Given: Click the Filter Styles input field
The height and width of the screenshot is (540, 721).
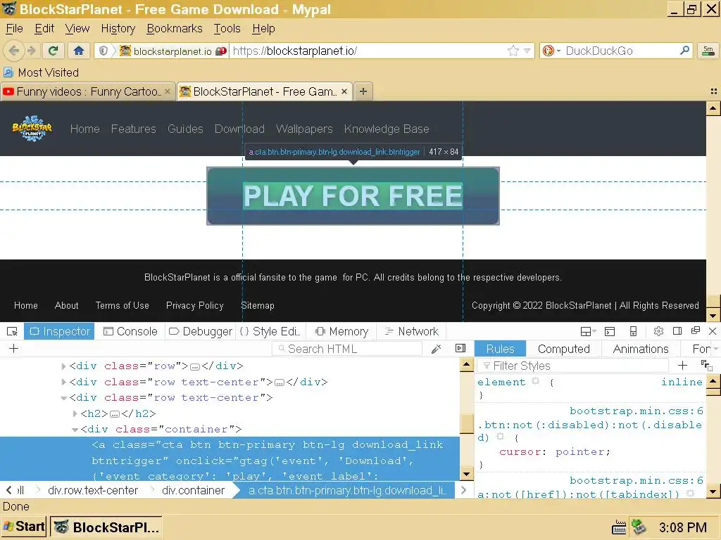Looking at the screenshot, I should (x=573, y=366).
